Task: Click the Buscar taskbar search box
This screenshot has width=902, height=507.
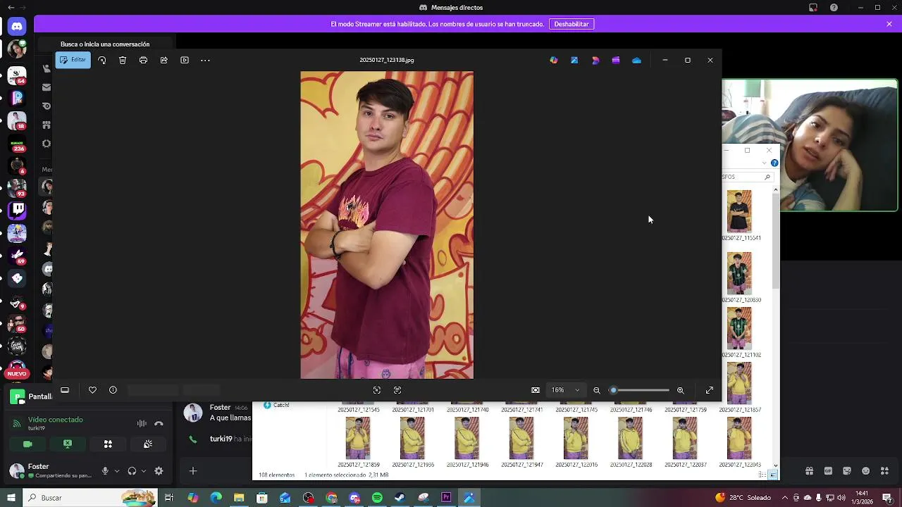Action: coord(91,498)
